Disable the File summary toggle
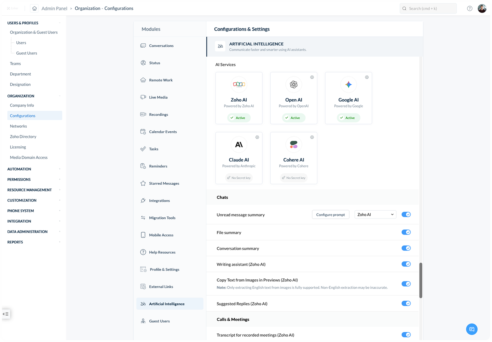The width and height of the screenshot is (492, 342). (406, 232)
